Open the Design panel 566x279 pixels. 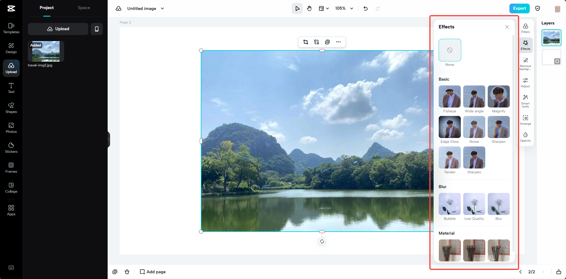11,48
